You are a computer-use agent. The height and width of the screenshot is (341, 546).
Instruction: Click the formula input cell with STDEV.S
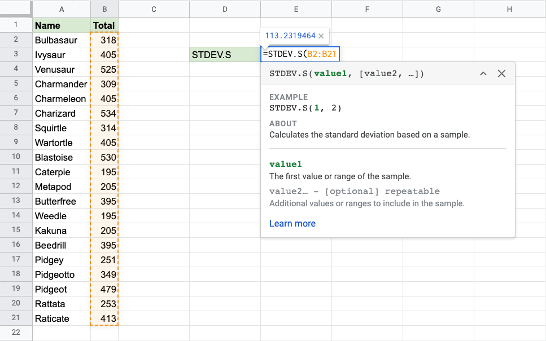point(300,55)
